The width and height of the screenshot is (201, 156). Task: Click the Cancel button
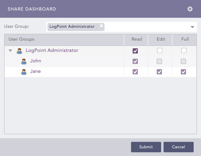click(178, 147)
